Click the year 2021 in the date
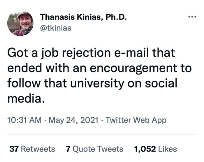 point(89,120)
